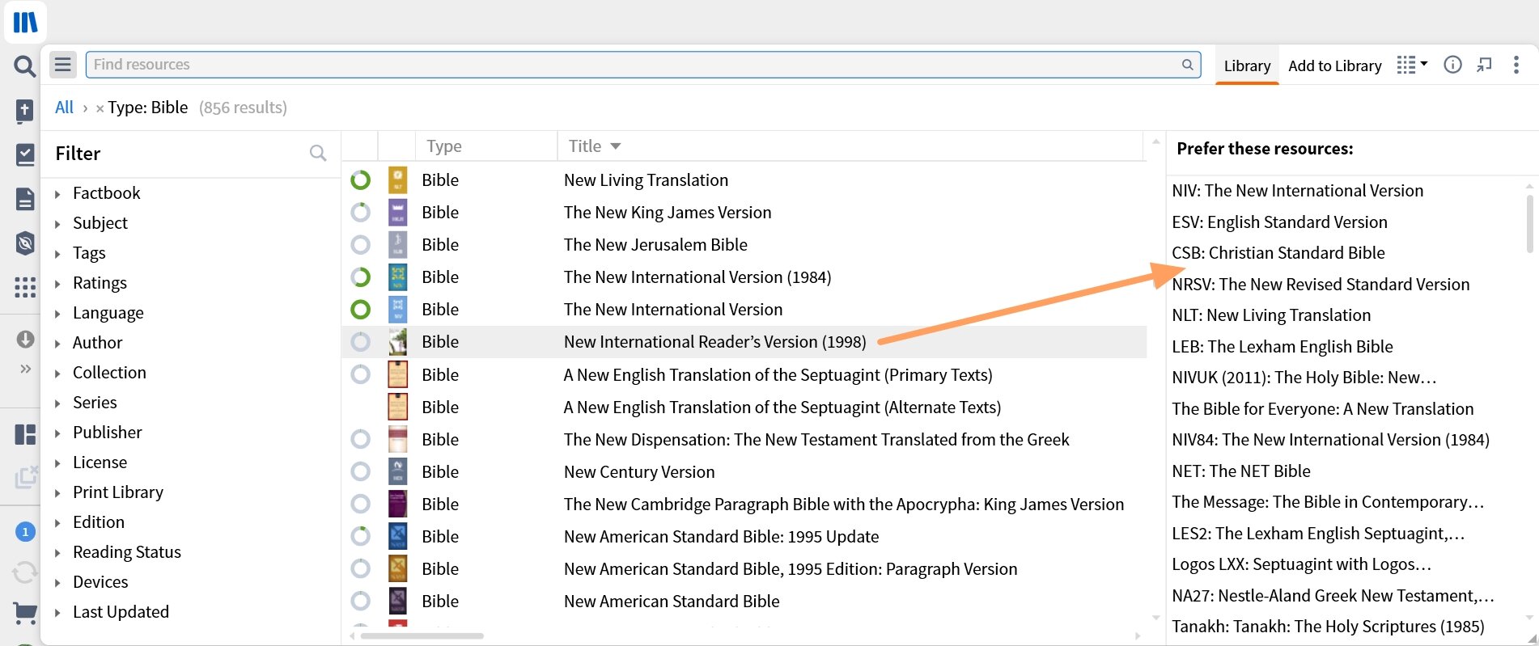Switch to the Add to Library tab
The height and width of the screenshot is (646, 1539).
pos(1334,66)
